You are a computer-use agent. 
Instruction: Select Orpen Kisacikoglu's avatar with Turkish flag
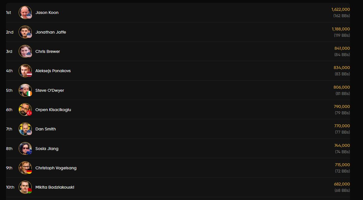point(25,110)
